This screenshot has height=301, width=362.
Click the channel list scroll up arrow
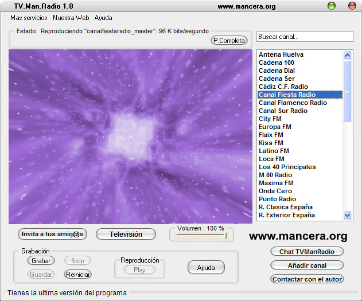(x=347, y=56)
